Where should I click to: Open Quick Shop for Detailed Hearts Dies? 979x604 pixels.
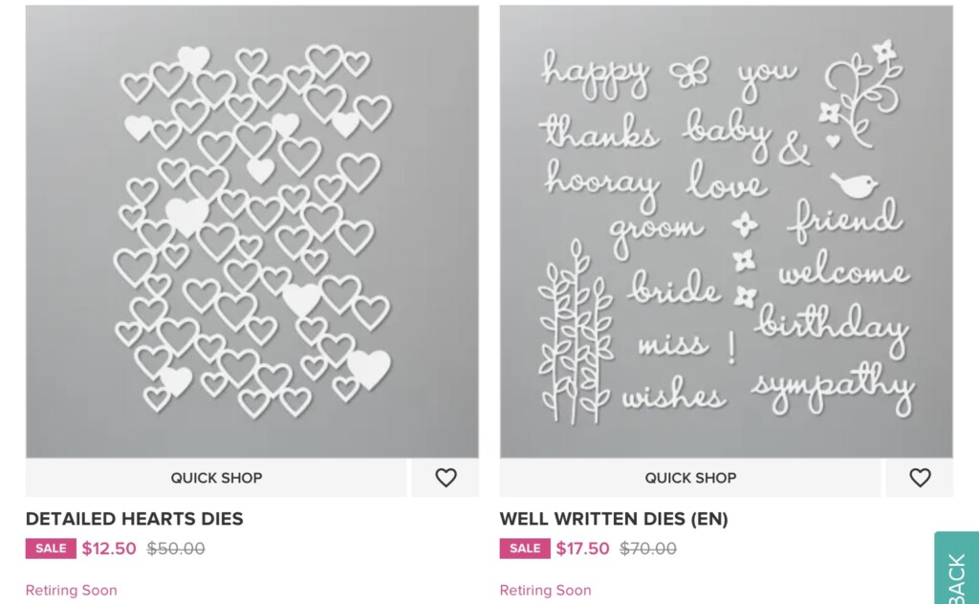coord(217,478)
